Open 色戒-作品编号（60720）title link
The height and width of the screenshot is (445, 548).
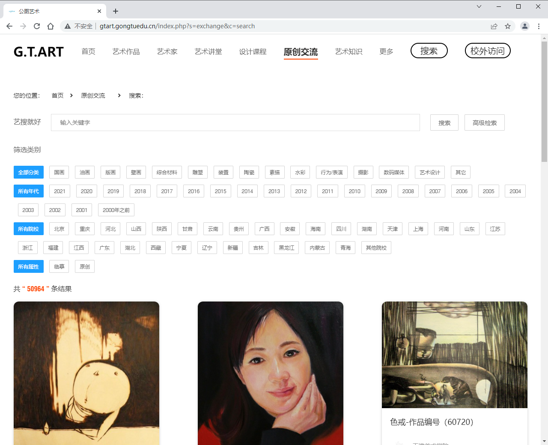tap(432, 422)
